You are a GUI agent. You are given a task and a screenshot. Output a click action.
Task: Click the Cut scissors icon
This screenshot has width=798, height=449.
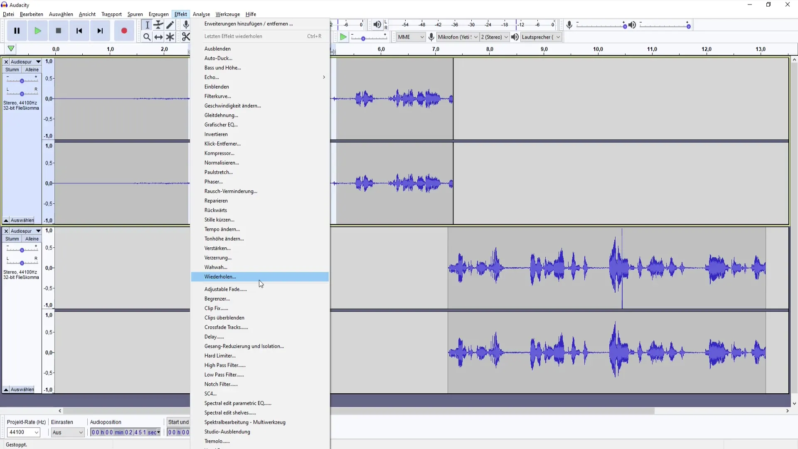pos(185,37)
